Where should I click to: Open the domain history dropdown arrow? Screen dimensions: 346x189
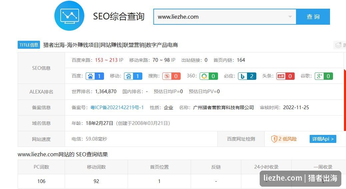(290, 17)
